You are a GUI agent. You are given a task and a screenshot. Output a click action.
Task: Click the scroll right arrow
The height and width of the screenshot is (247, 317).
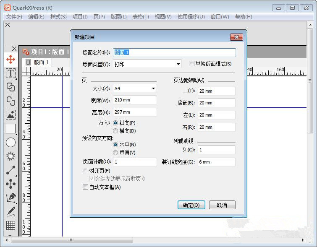pos(303,240)
